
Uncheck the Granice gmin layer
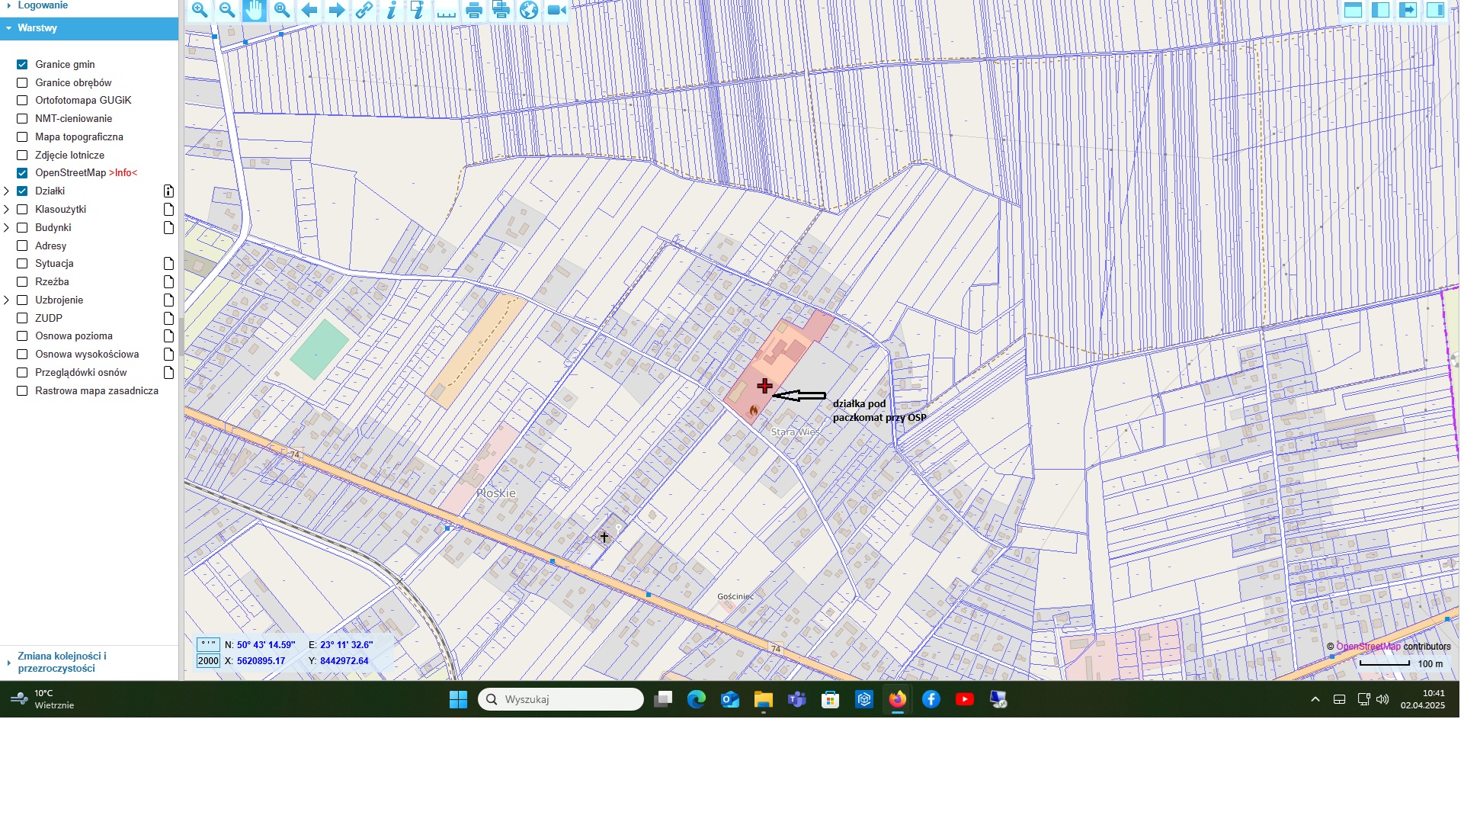22,65
